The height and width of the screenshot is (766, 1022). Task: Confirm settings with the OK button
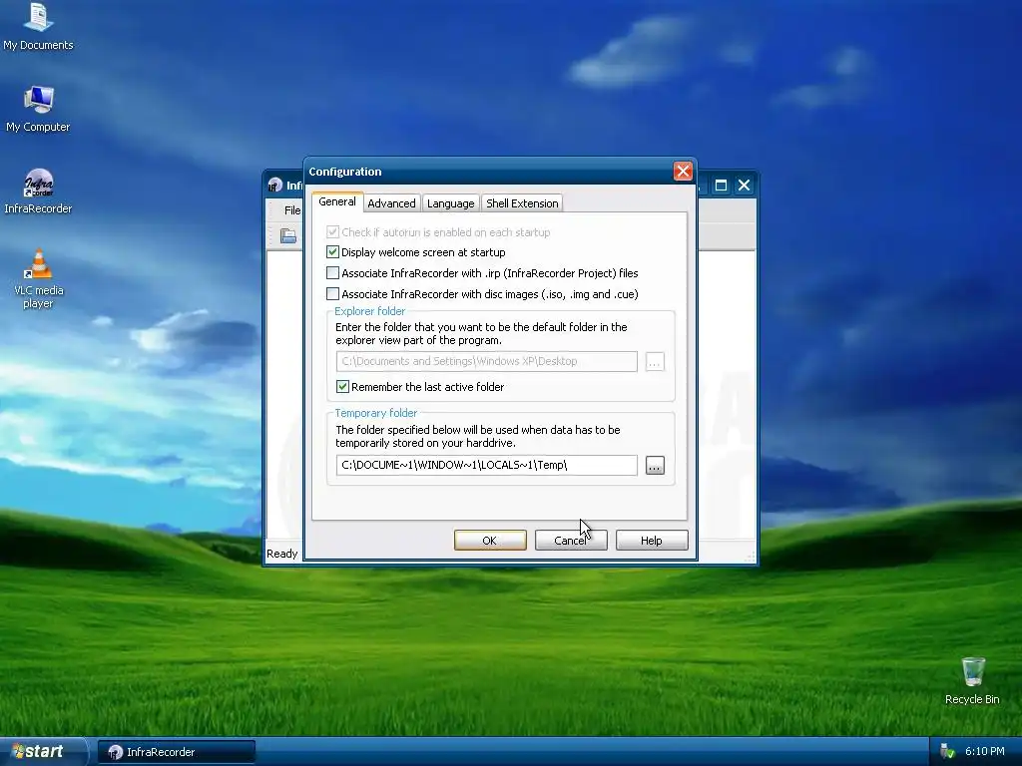coord(489,540)
